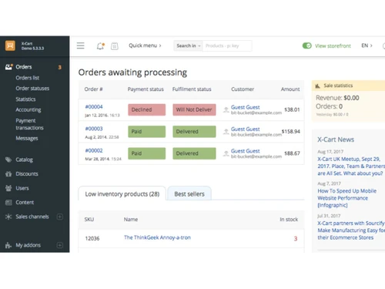Open order #00002 link
Image resolution: width=385 pixels, height=289 pixels.
(94, 150)
